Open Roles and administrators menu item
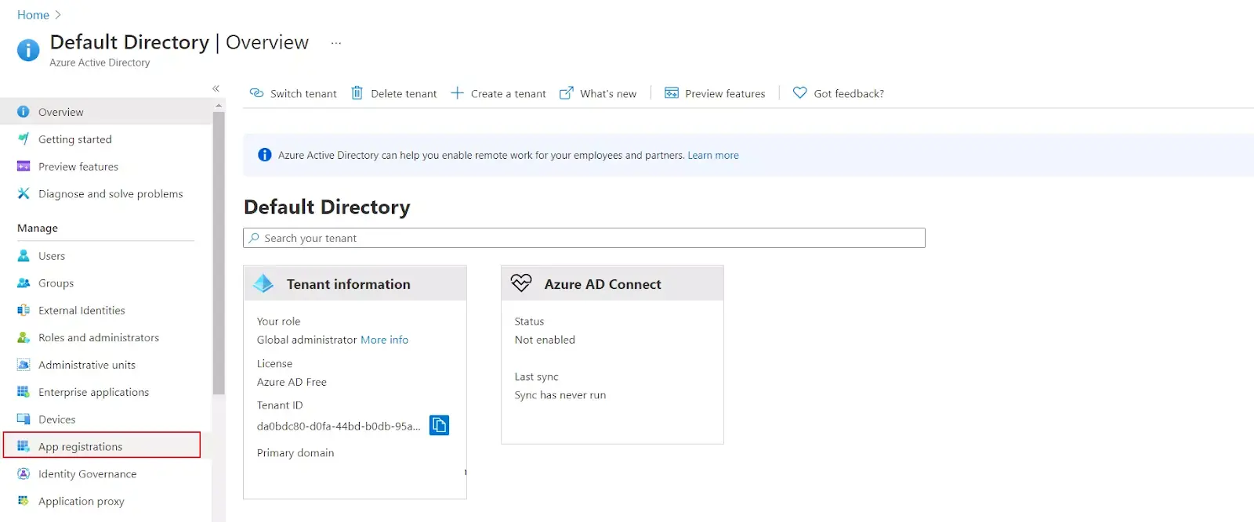 tap(106, 338)
